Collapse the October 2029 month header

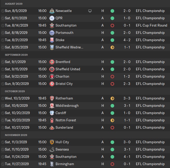(15, 91)
